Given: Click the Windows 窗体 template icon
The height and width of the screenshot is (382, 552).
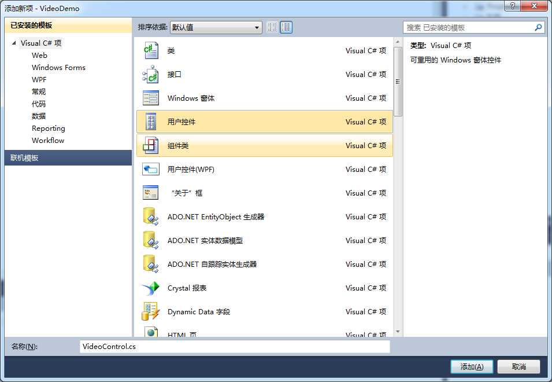Looking at the screenshot, I should 151,98.
